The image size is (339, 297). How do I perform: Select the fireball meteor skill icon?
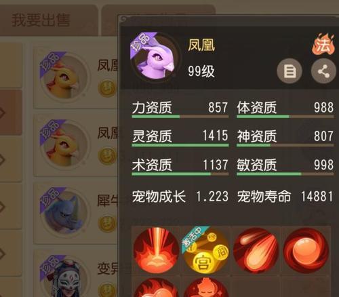[256, 250]
